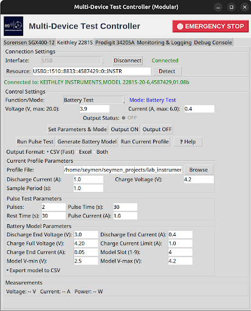Hit the red EMERGENCY STOP button
The height and width of the screenshot is (311, 251).
(210, 26)
